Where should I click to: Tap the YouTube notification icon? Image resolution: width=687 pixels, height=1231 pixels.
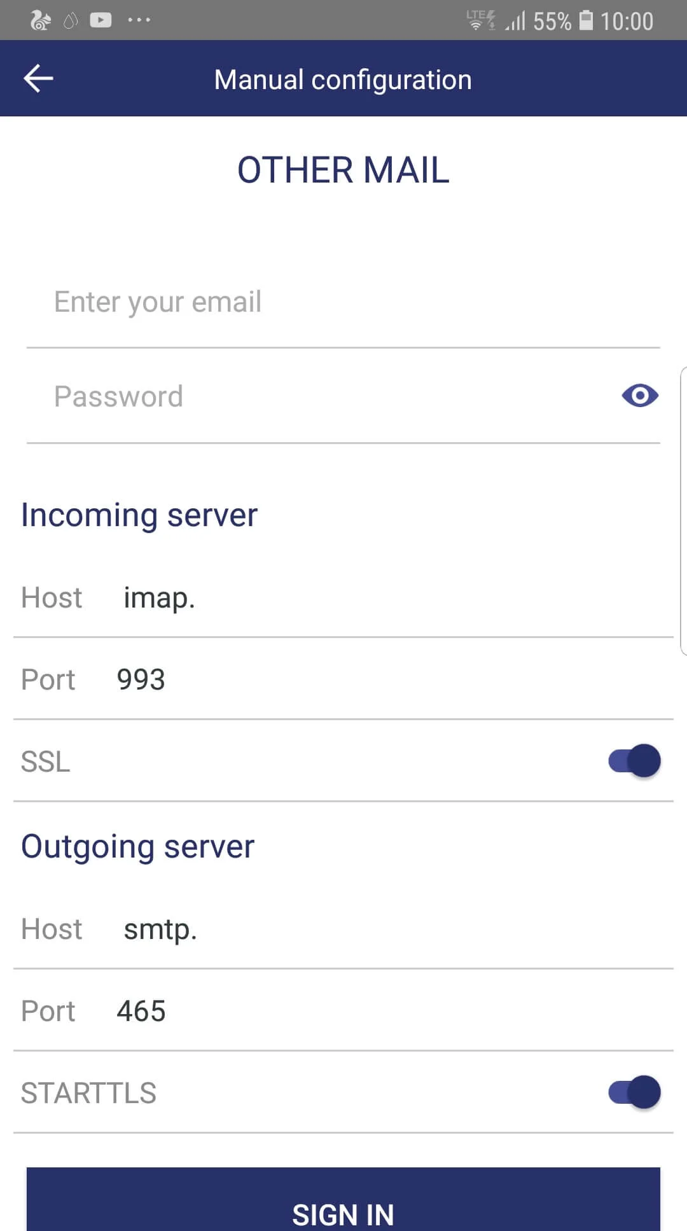pos(101,20)
